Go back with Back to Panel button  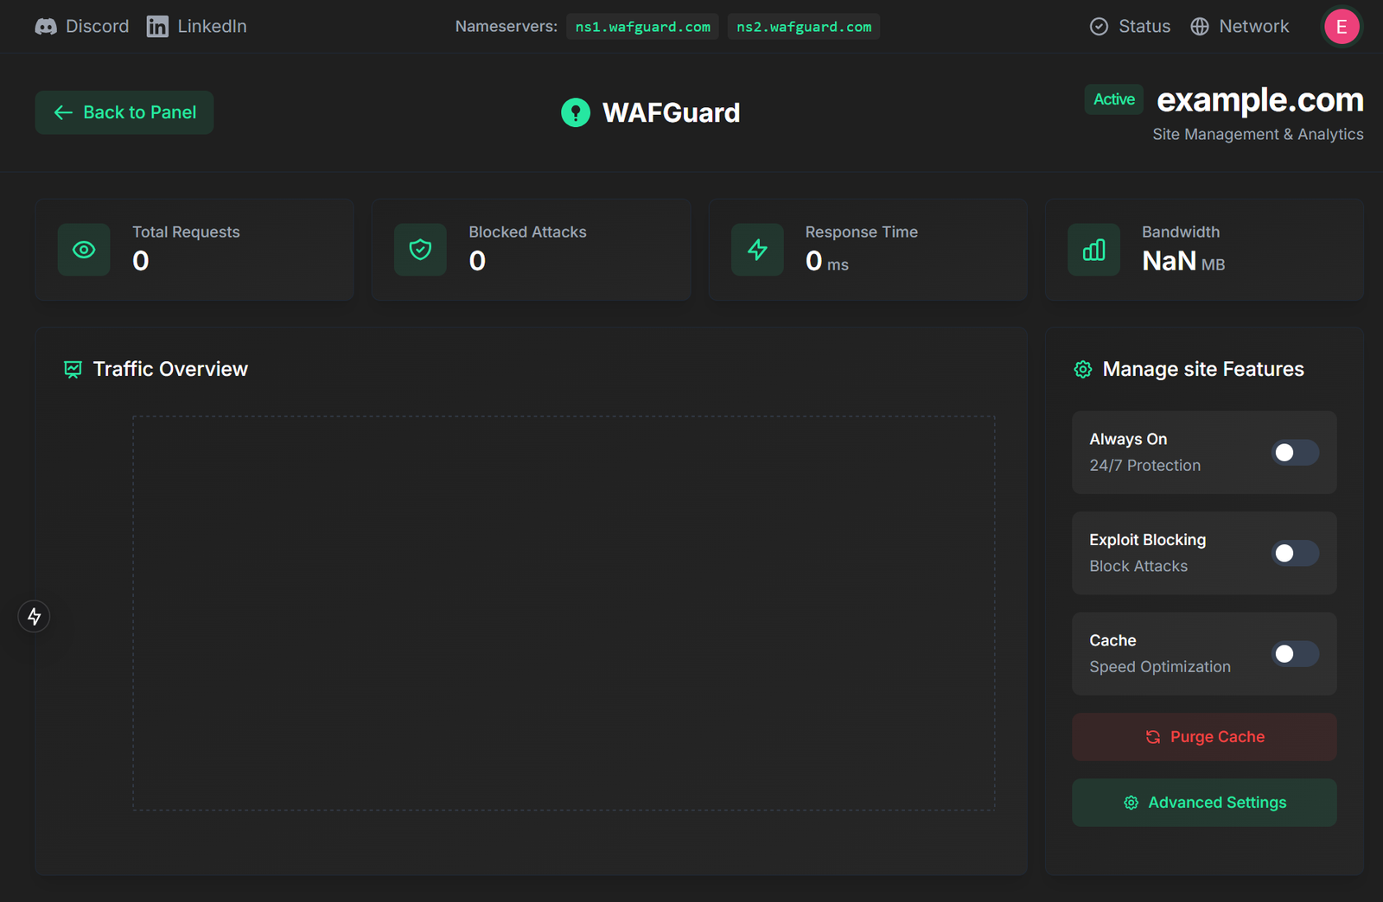pyautogui.click(x=124, y=112)
